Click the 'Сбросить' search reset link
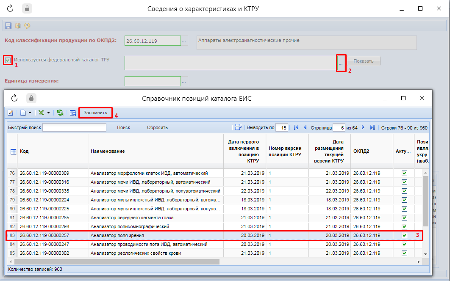 tap(157, 127)
